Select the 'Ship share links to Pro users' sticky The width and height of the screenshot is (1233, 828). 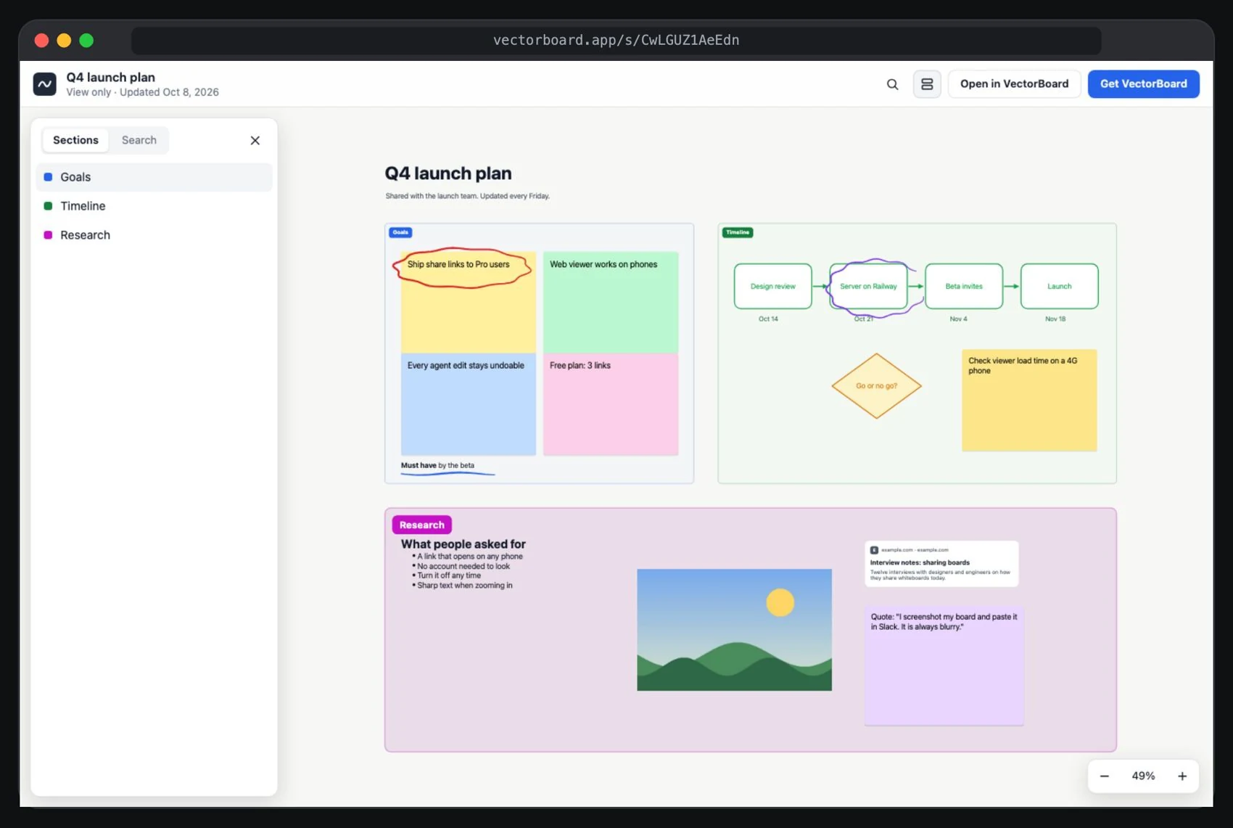click(468, 302)
